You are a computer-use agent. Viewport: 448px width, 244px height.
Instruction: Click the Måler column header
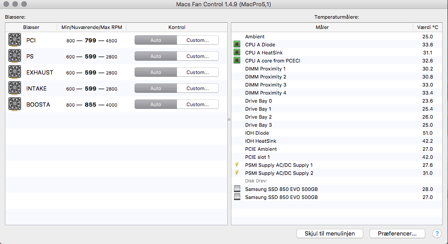click(322, 27)
